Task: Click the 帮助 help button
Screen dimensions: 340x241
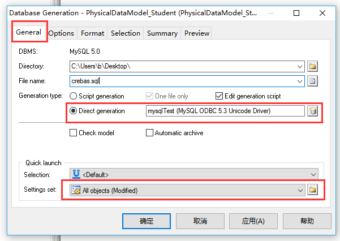Action: (307, 221)
